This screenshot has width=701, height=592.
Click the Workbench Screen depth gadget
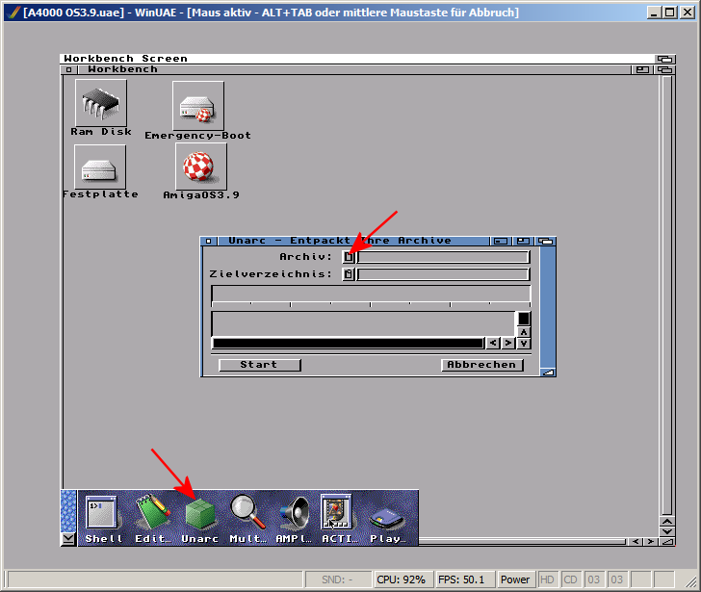664,59
